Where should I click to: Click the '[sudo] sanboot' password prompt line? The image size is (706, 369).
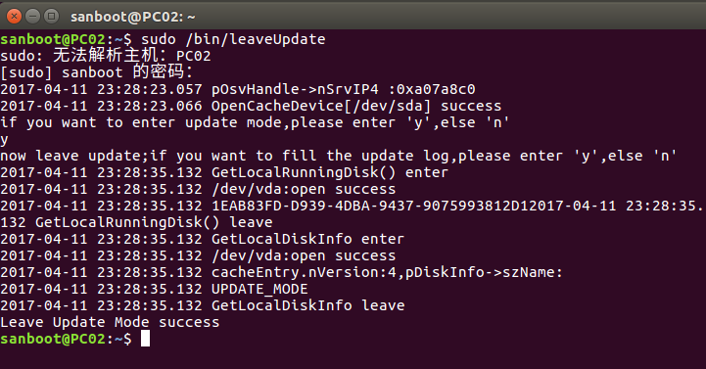[97, 72]
